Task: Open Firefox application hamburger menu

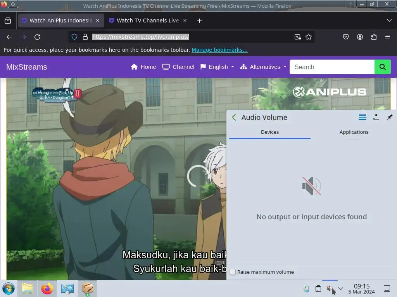Action: pyautogui.click(x=388, y=37)
